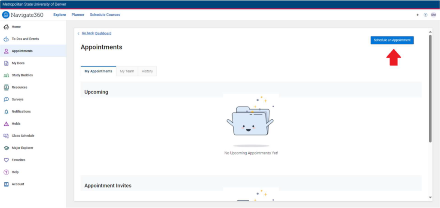Click the Dashboard breadcrumb link

pyautogui.click(x=103, y=33)
